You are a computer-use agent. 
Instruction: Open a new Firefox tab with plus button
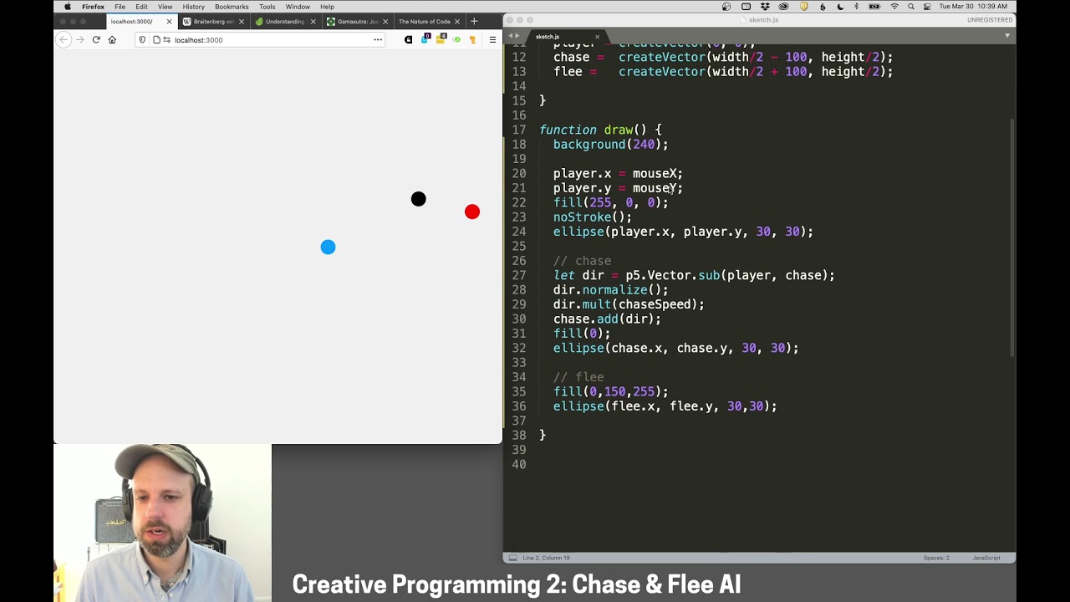pos(474,21)
